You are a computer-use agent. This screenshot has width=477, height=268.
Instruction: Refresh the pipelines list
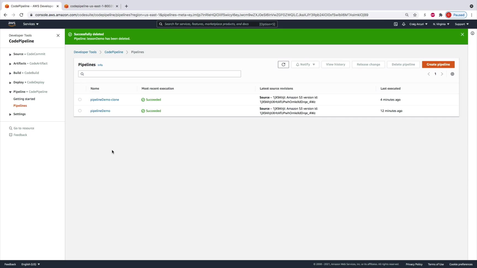coord(283,65)
